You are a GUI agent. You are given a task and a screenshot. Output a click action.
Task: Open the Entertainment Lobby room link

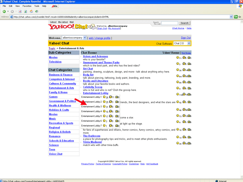96,93
